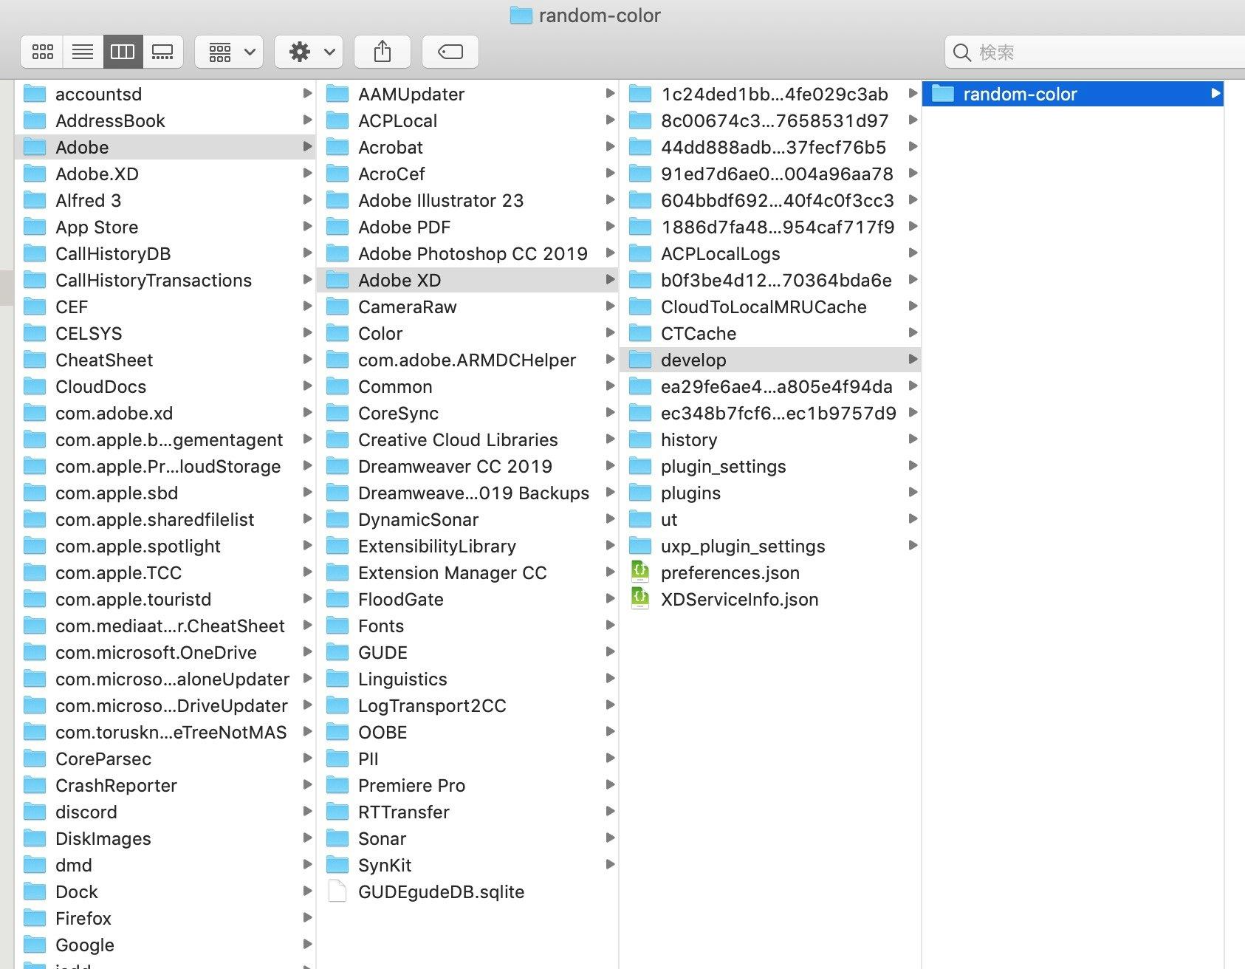Select the random-color folder in last column
The height and width of the screenshot is (969, 1245).
[1073, 94]
